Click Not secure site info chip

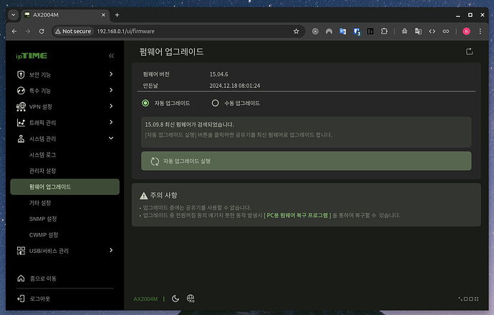point(73,31)
